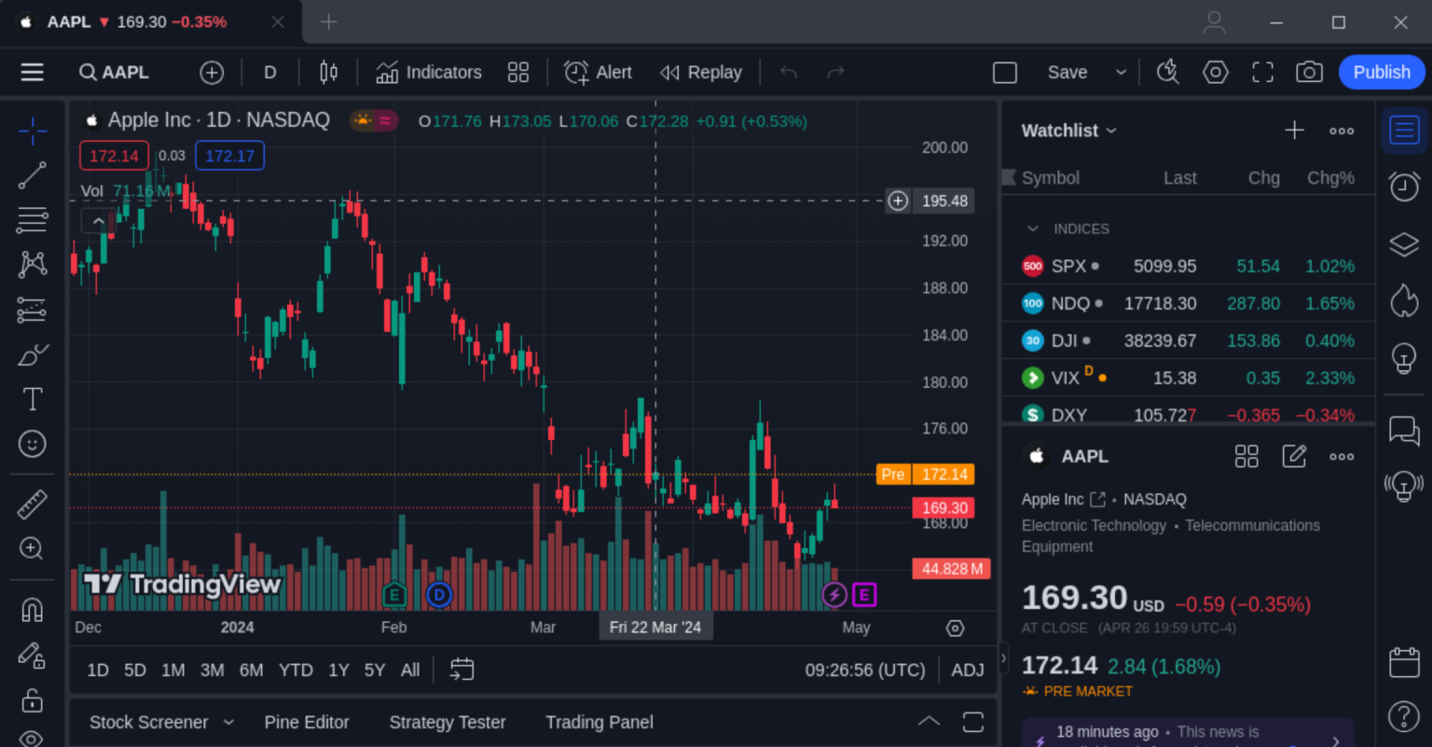This screenshot has height=747, width=1432.
Task: Lock all drawings on the chart
Action: tap(31, 699)
